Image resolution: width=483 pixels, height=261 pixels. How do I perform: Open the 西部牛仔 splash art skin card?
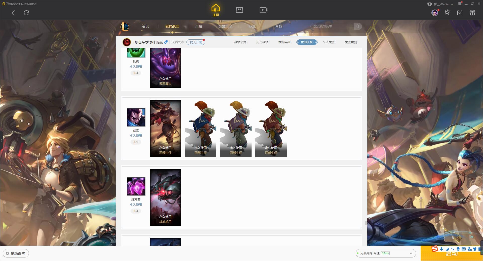point(165,128)
